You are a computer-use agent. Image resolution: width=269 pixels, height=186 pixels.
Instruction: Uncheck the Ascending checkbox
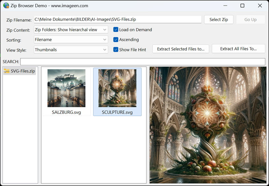[116, 40]
